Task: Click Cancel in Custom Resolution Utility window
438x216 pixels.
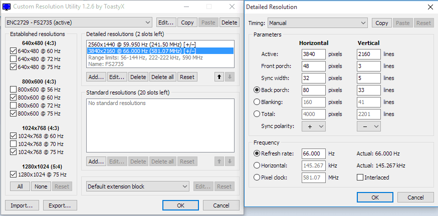Action: pos(221,205)
